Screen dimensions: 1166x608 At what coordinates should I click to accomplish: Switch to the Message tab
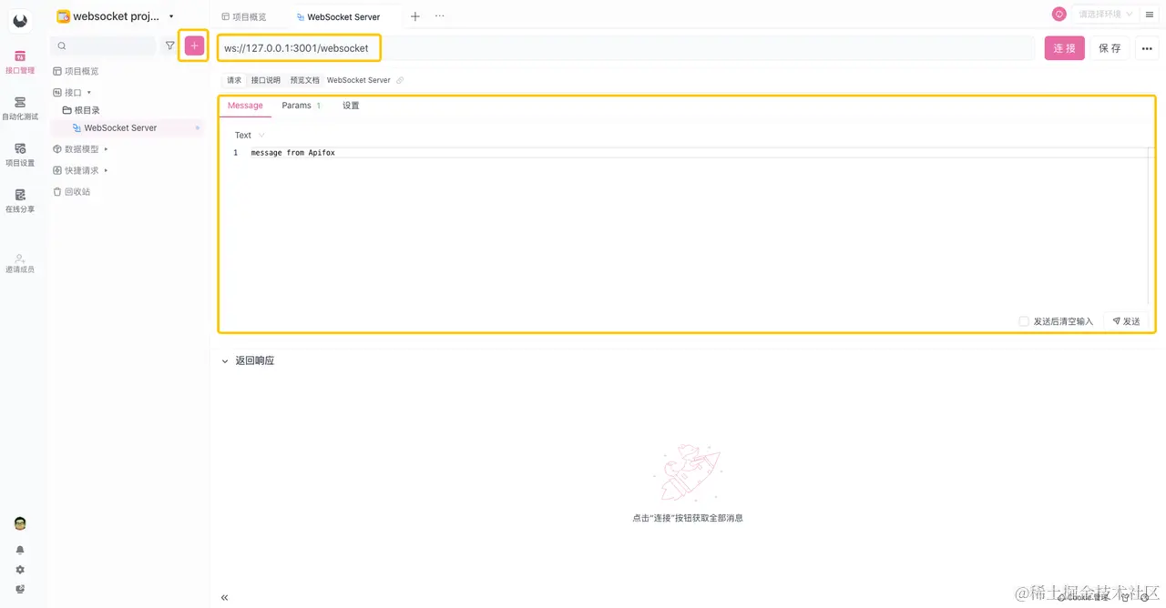[245, 106]
